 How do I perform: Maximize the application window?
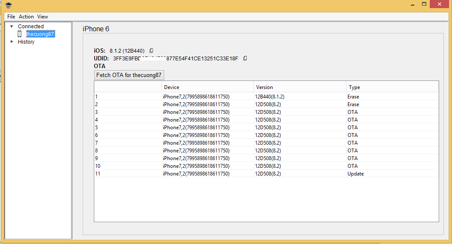[x=424, y=4]
